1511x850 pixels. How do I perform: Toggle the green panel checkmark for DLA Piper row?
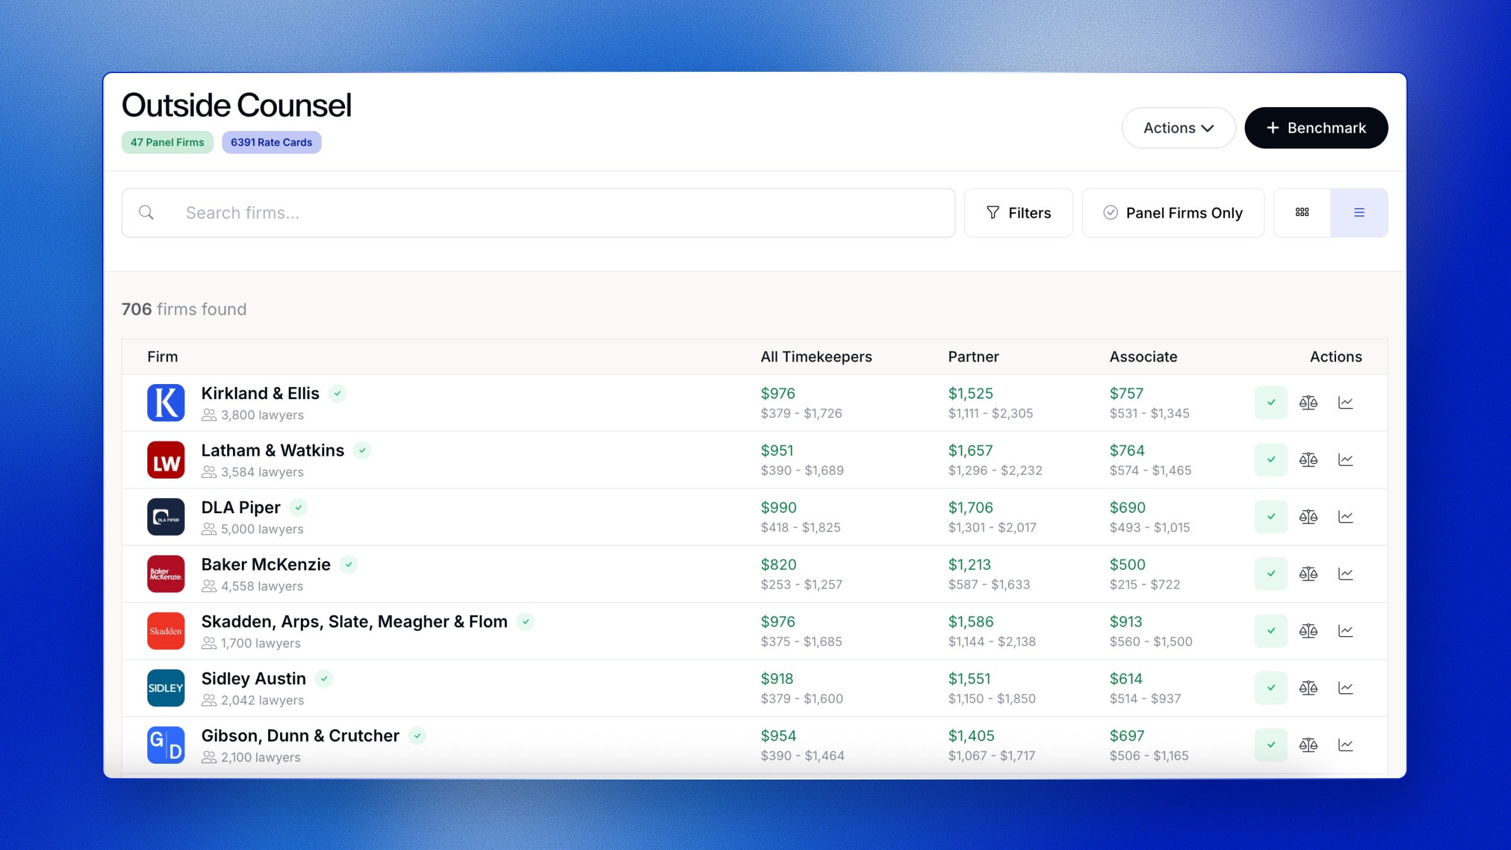pos(1270,517)
